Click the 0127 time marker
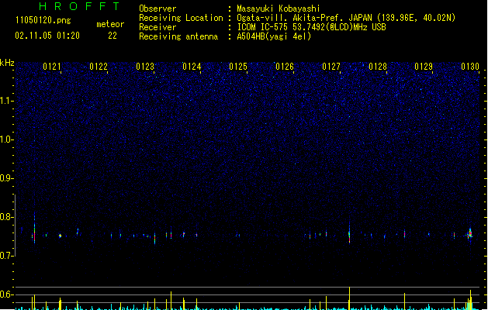Viewport: 488px width, 310px height. click(x=331, y=67)
